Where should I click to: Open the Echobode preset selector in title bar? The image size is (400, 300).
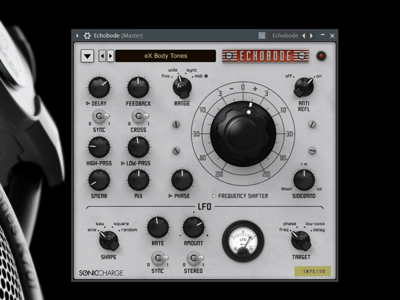pyautogui.click(x=285, y=35)
